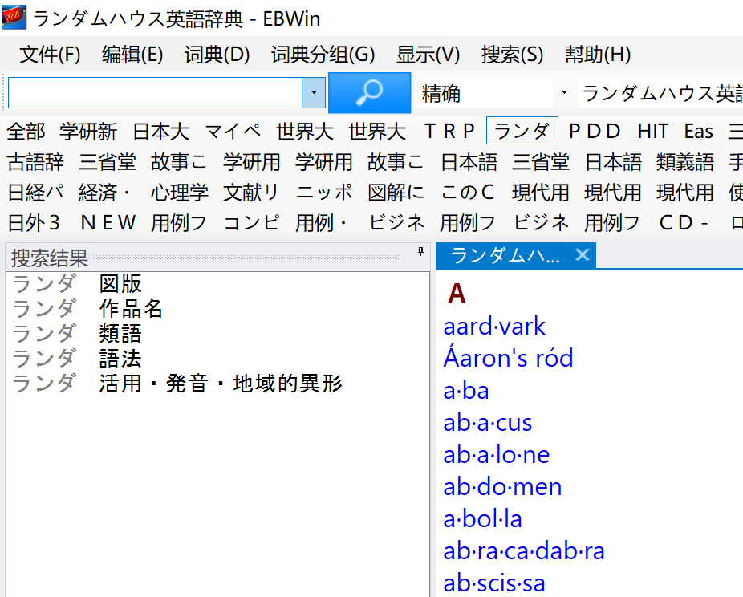Open the Áaron's ród entry link
The width and height of the screenshot is (743, 597).
(508, 358)
